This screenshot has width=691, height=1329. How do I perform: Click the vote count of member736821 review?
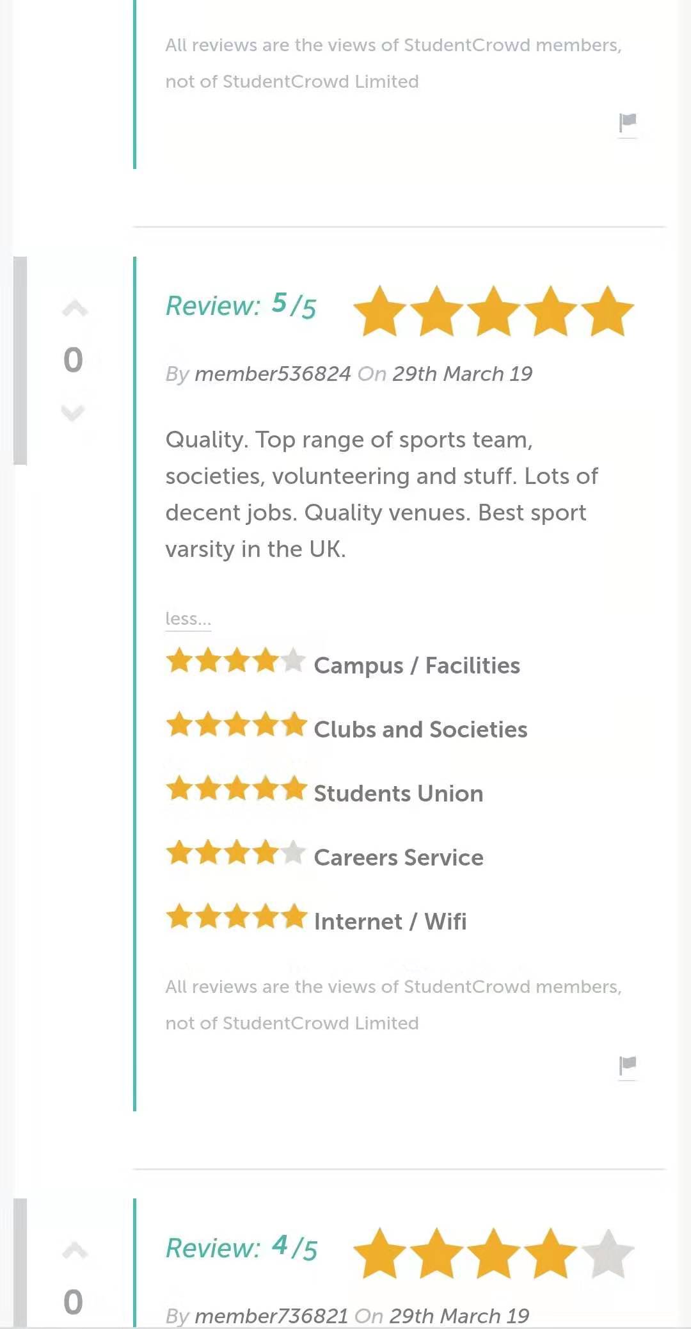73,1301
